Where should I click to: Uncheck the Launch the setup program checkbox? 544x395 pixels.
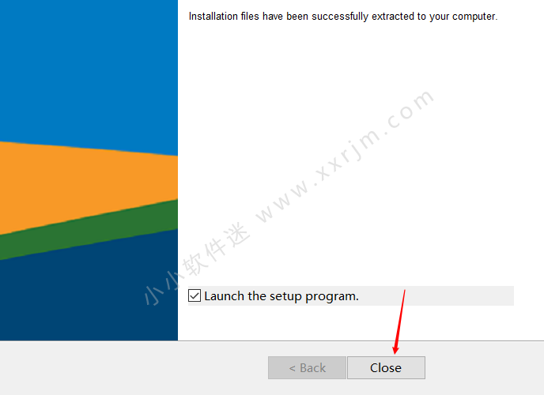[195, 296]
